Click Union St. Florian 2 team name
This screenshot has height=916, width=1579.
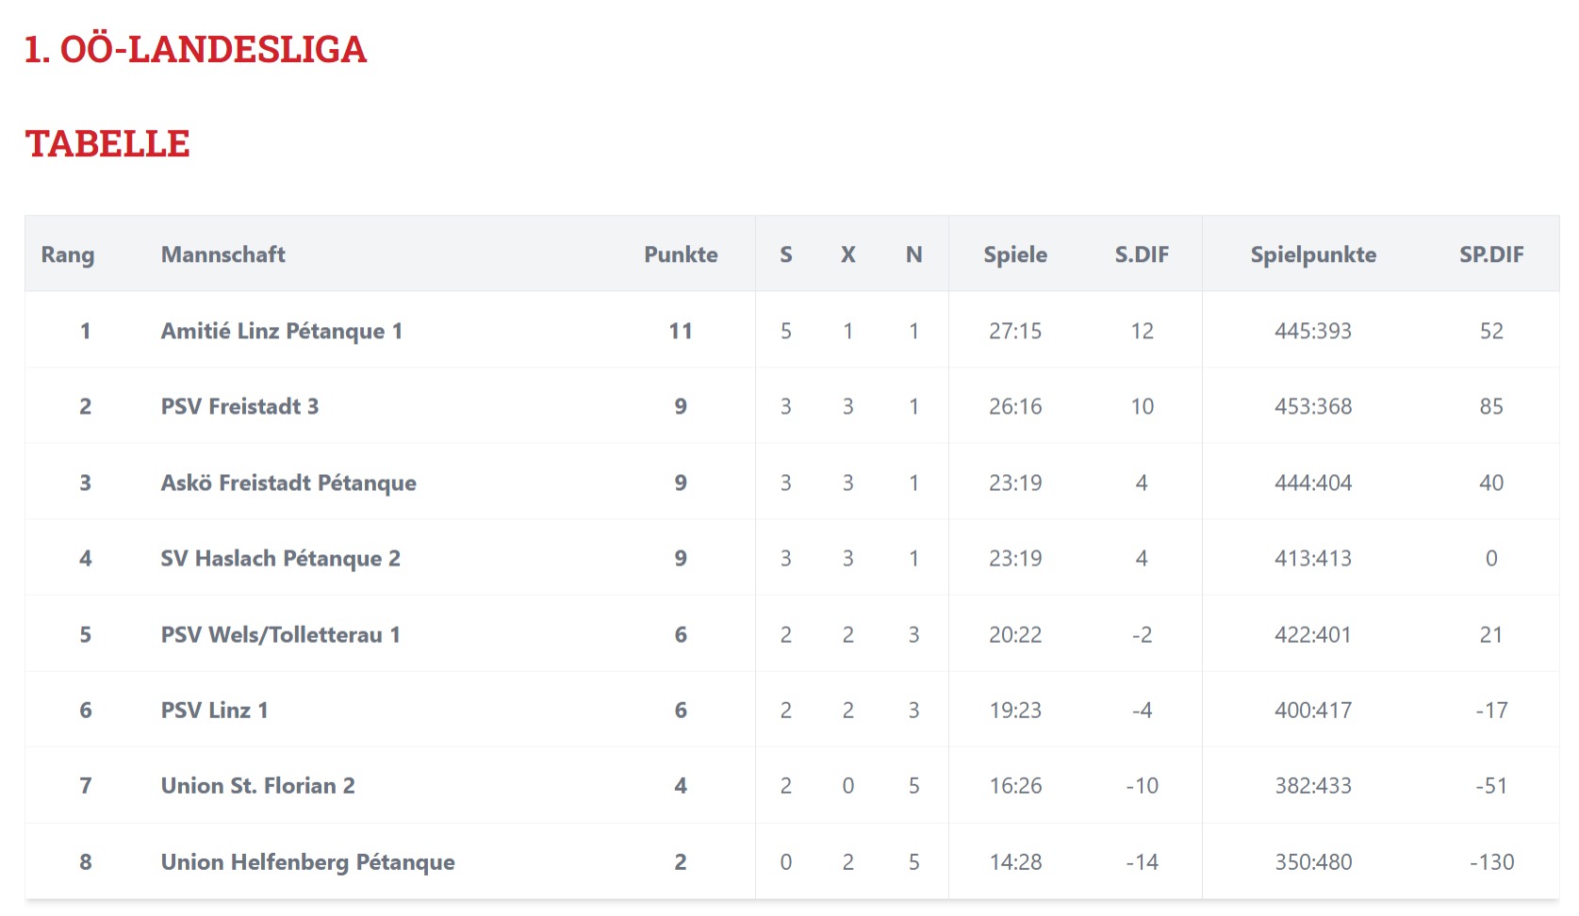tap(257, 785)
